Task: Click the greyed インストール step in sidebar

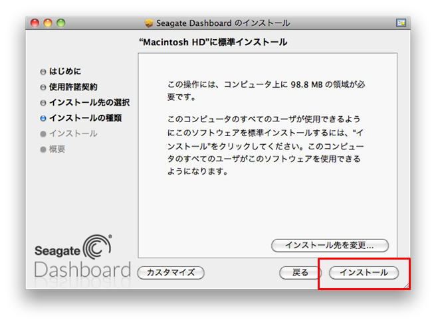Action: (x=73, y=133)
